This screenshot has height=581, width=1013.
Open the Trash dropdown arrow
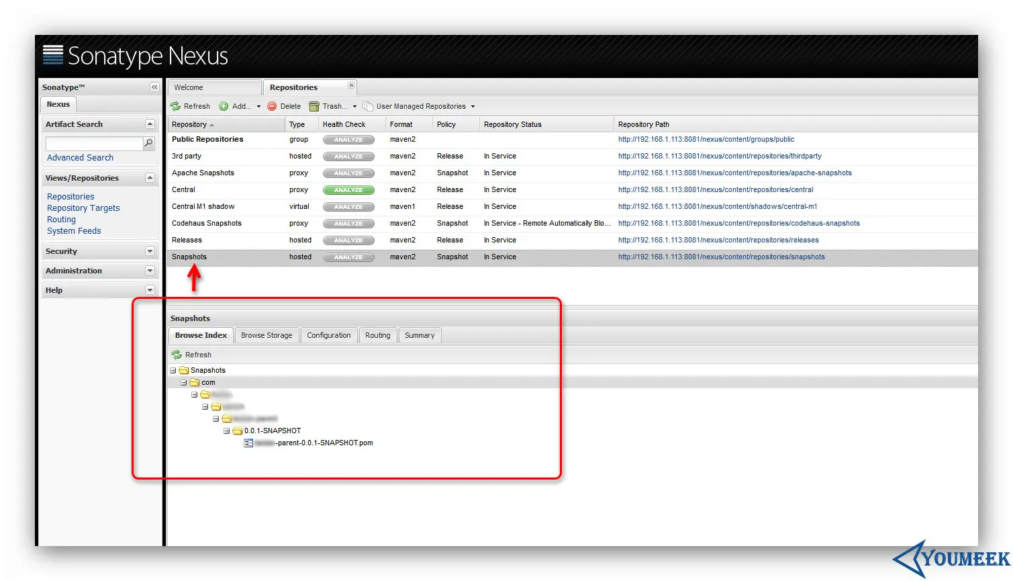click(x=354, y=106)
